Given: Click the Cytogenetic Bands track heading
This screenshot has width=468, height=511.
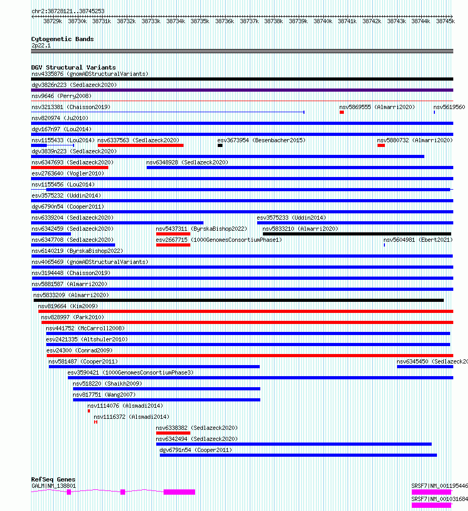Looking at the screenshot, I should tap(63, 40).
